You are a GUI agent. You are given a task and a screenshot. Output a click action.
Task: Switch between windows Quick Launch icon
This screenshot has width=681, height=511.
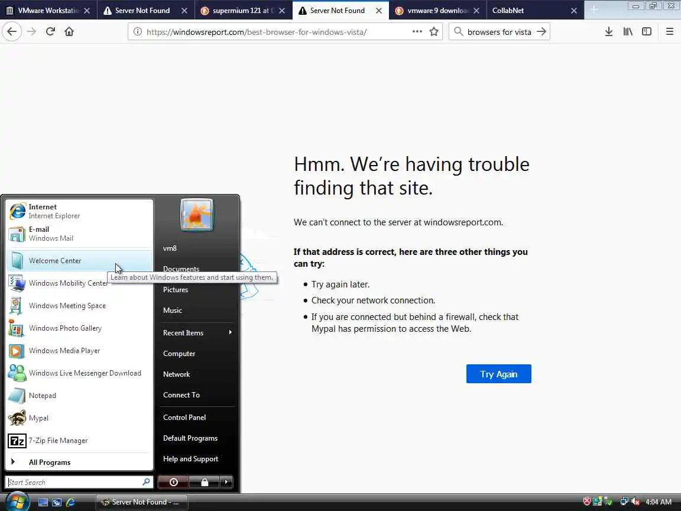57,502
